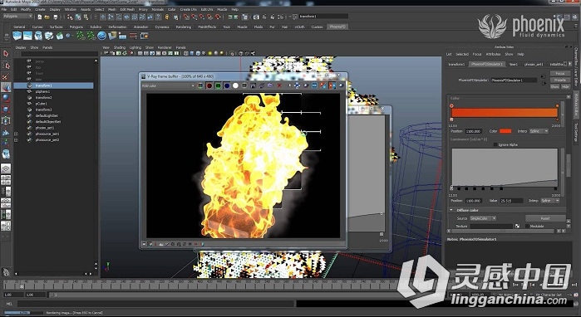Click the blue globe PhoenixFD shelf icon
The image size is (581, 317).
click(x=102, y=36)
